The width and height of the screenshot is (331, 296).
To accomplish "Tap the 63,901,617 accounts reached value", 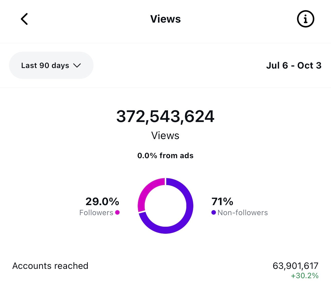I will click(295, 266).
